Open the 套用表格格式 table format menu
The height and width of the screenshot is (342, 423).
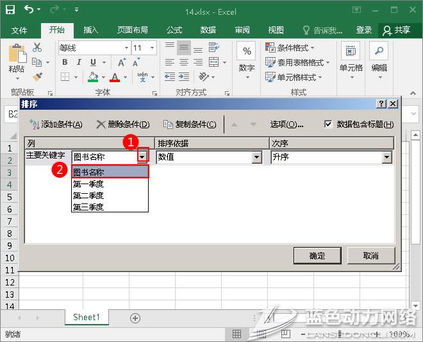tap(297, 63)
